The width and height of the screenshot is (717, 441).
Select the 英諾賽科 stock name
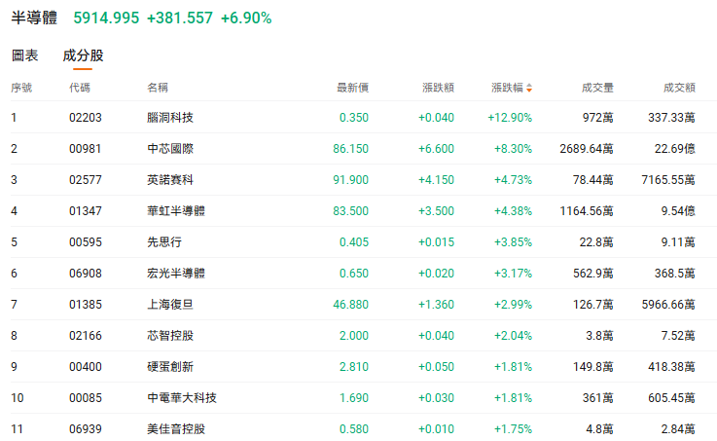(170, 180)
